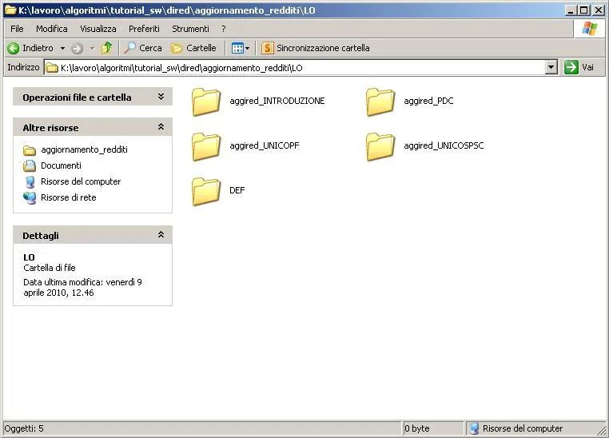
Task: Select the aggired_UNICOPF folder icon
Action: pos(206,146)
